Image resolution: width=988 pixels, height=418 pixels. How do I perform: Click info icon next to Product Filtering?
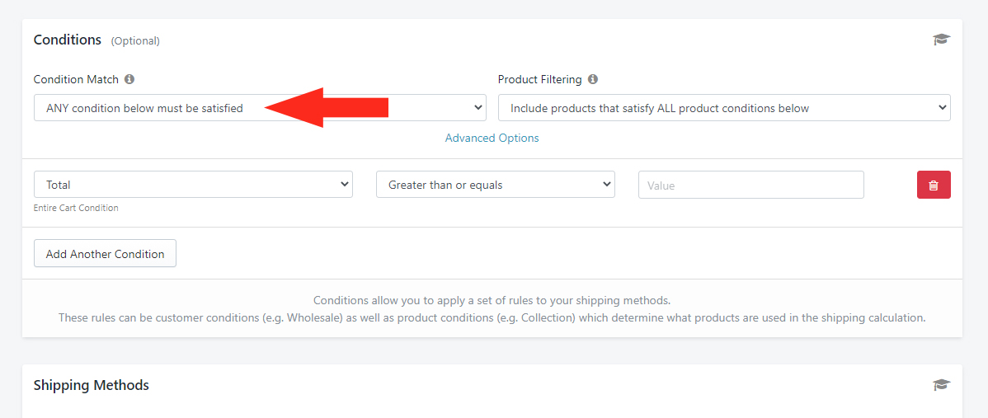pyautogui.click(x=593, y=79)
